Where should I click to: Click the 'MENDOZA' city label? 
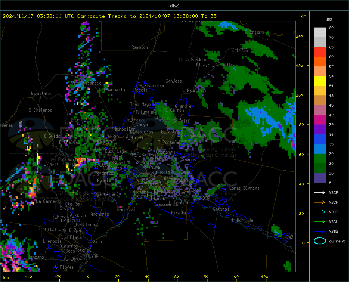104,142
